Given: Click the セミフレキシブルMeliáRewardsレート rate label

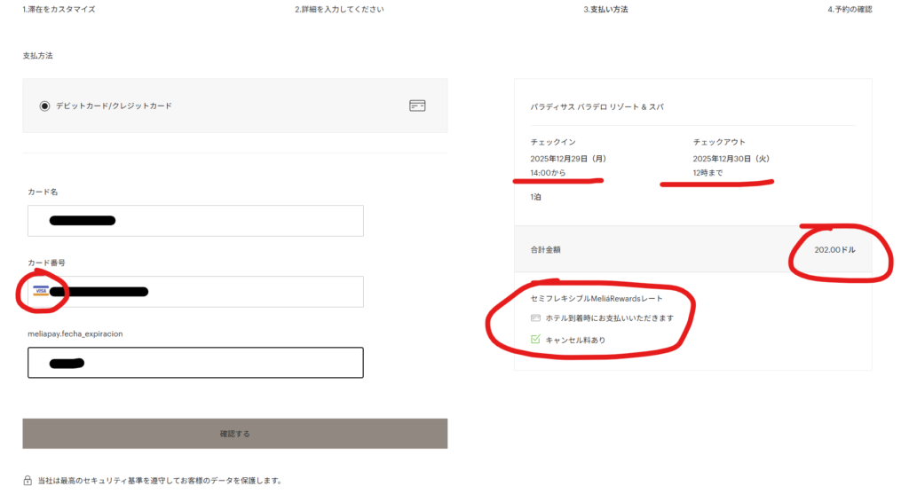Looking at the screenshot, I should [596, 299].
